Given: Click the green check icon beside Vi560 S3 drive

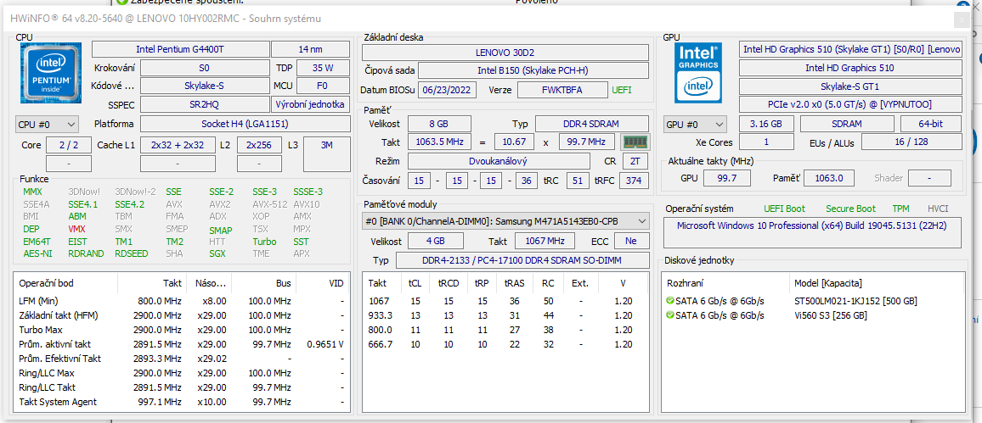Looking at the screenshot, I should coord(670,315).
